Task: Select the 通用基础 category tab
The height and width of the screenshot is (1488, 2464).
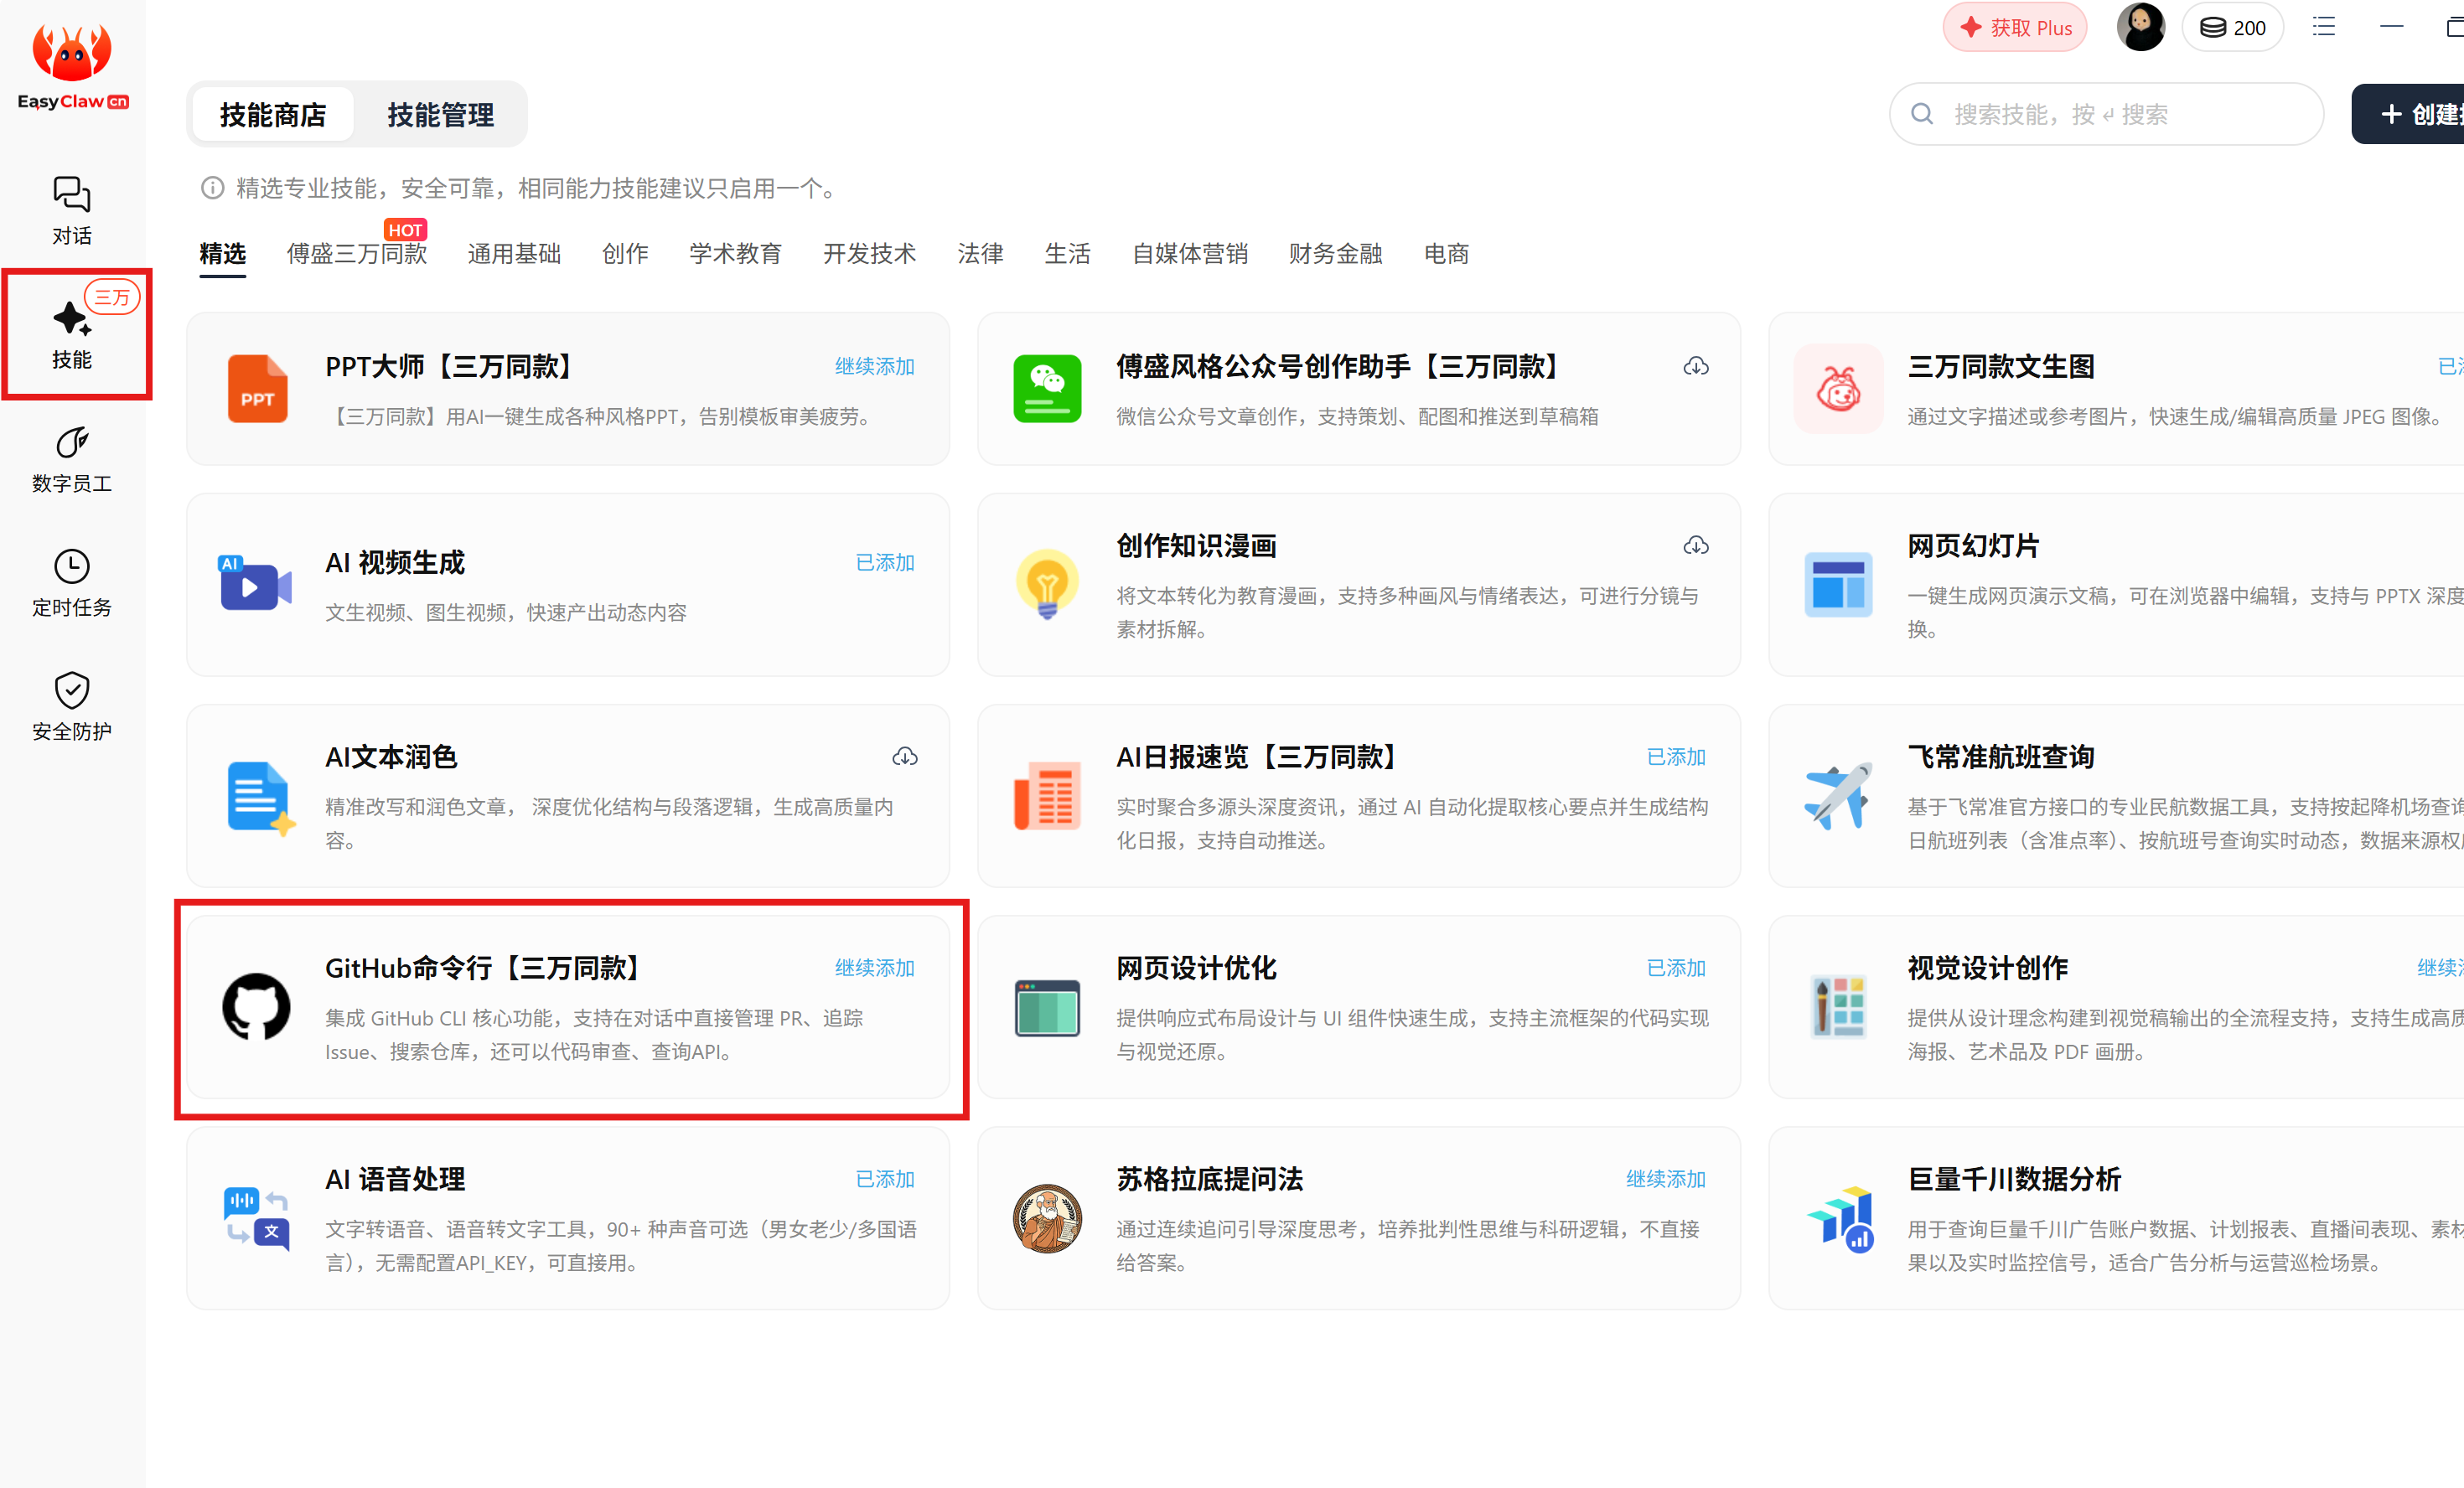Action: pos(514,254)
